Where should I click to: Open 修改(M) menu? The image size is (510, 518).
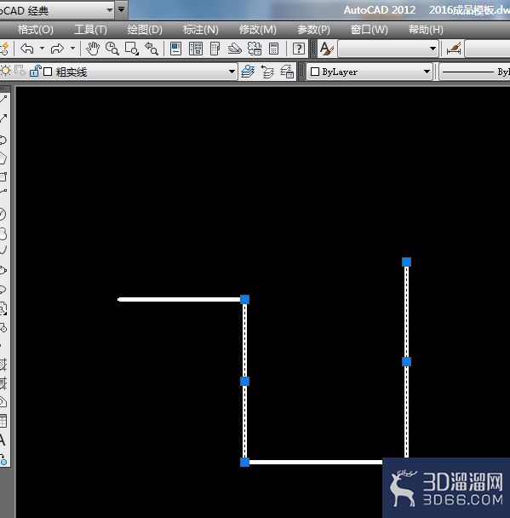click(x=258, y=30)
